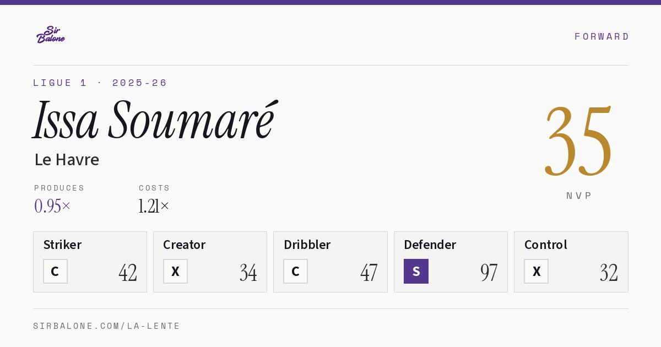The width and height of the screenshot is (661, 347).
Task: Click the player name Issa Soumaré
Action: tap(155, 120)
